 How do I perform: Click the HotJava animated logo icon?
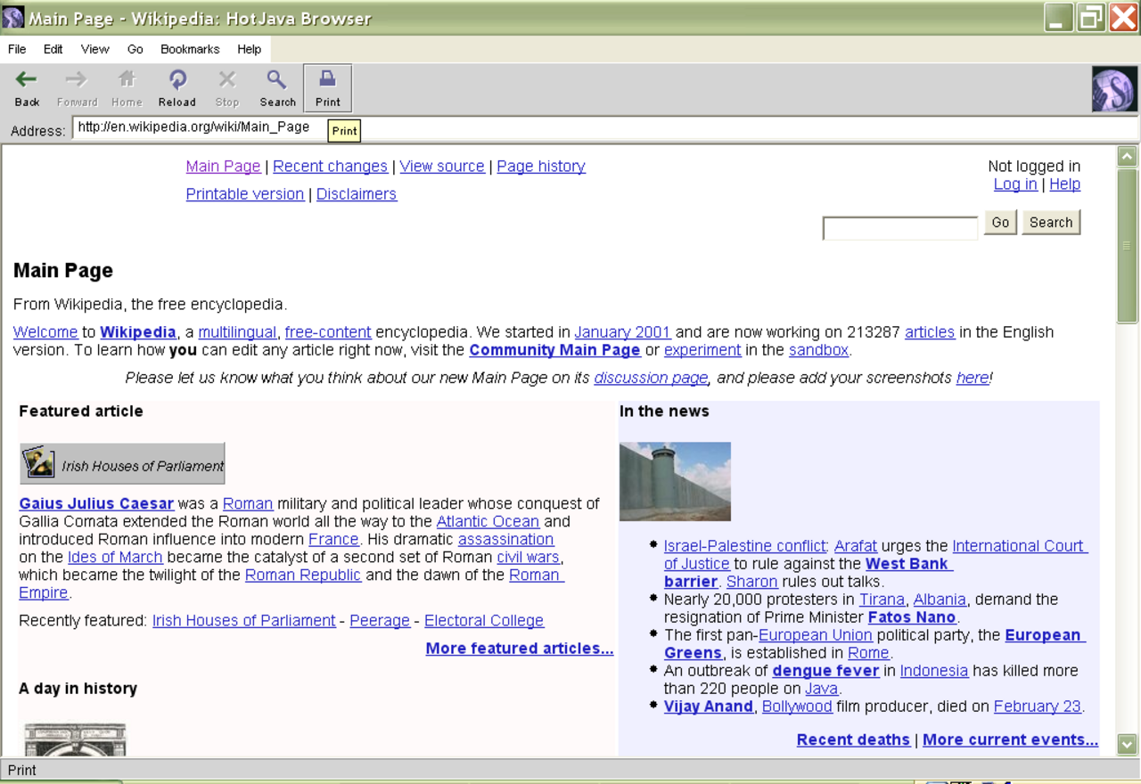(1114, 89)
